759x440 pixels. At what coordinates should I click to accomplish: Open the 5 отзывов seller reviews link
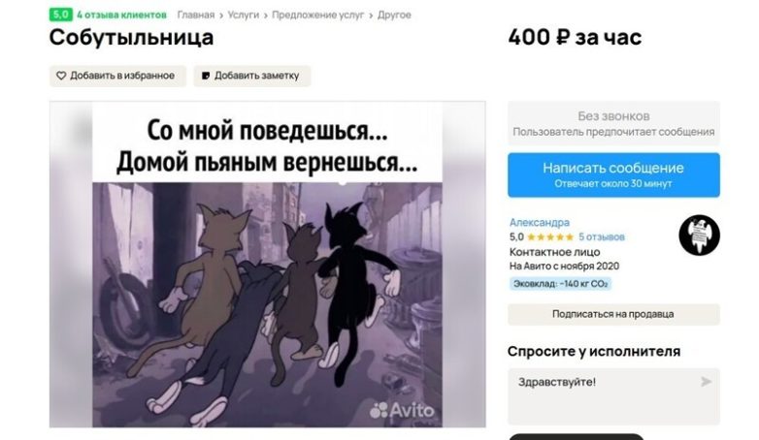[602, 236]
